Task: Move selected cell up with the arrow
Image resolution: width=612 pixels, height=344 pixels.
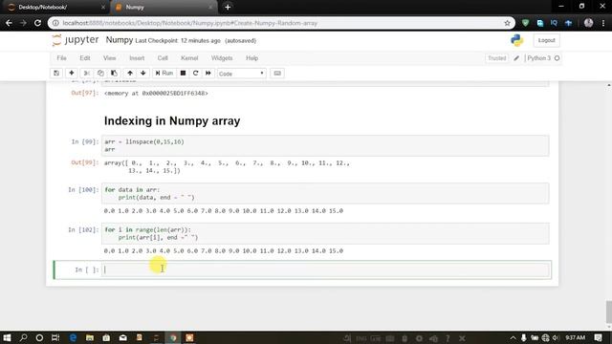Action: (130, 74)
